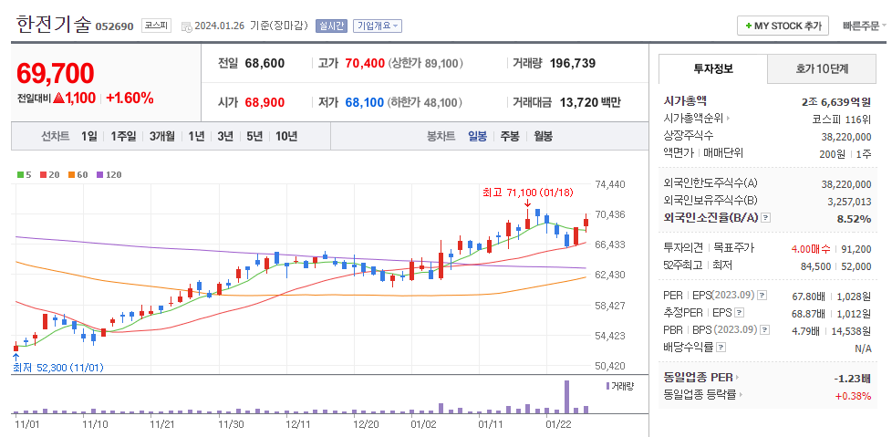The height and width of the screenshot is (437, 892).
Task: Click the red 20-day moving average legend
Action: [49, 174]
